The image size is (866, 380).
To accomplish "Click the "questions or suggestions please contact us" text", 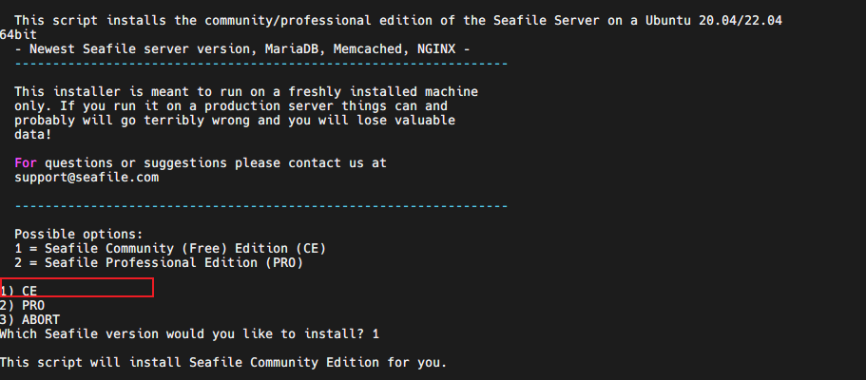I will [216, 163].
